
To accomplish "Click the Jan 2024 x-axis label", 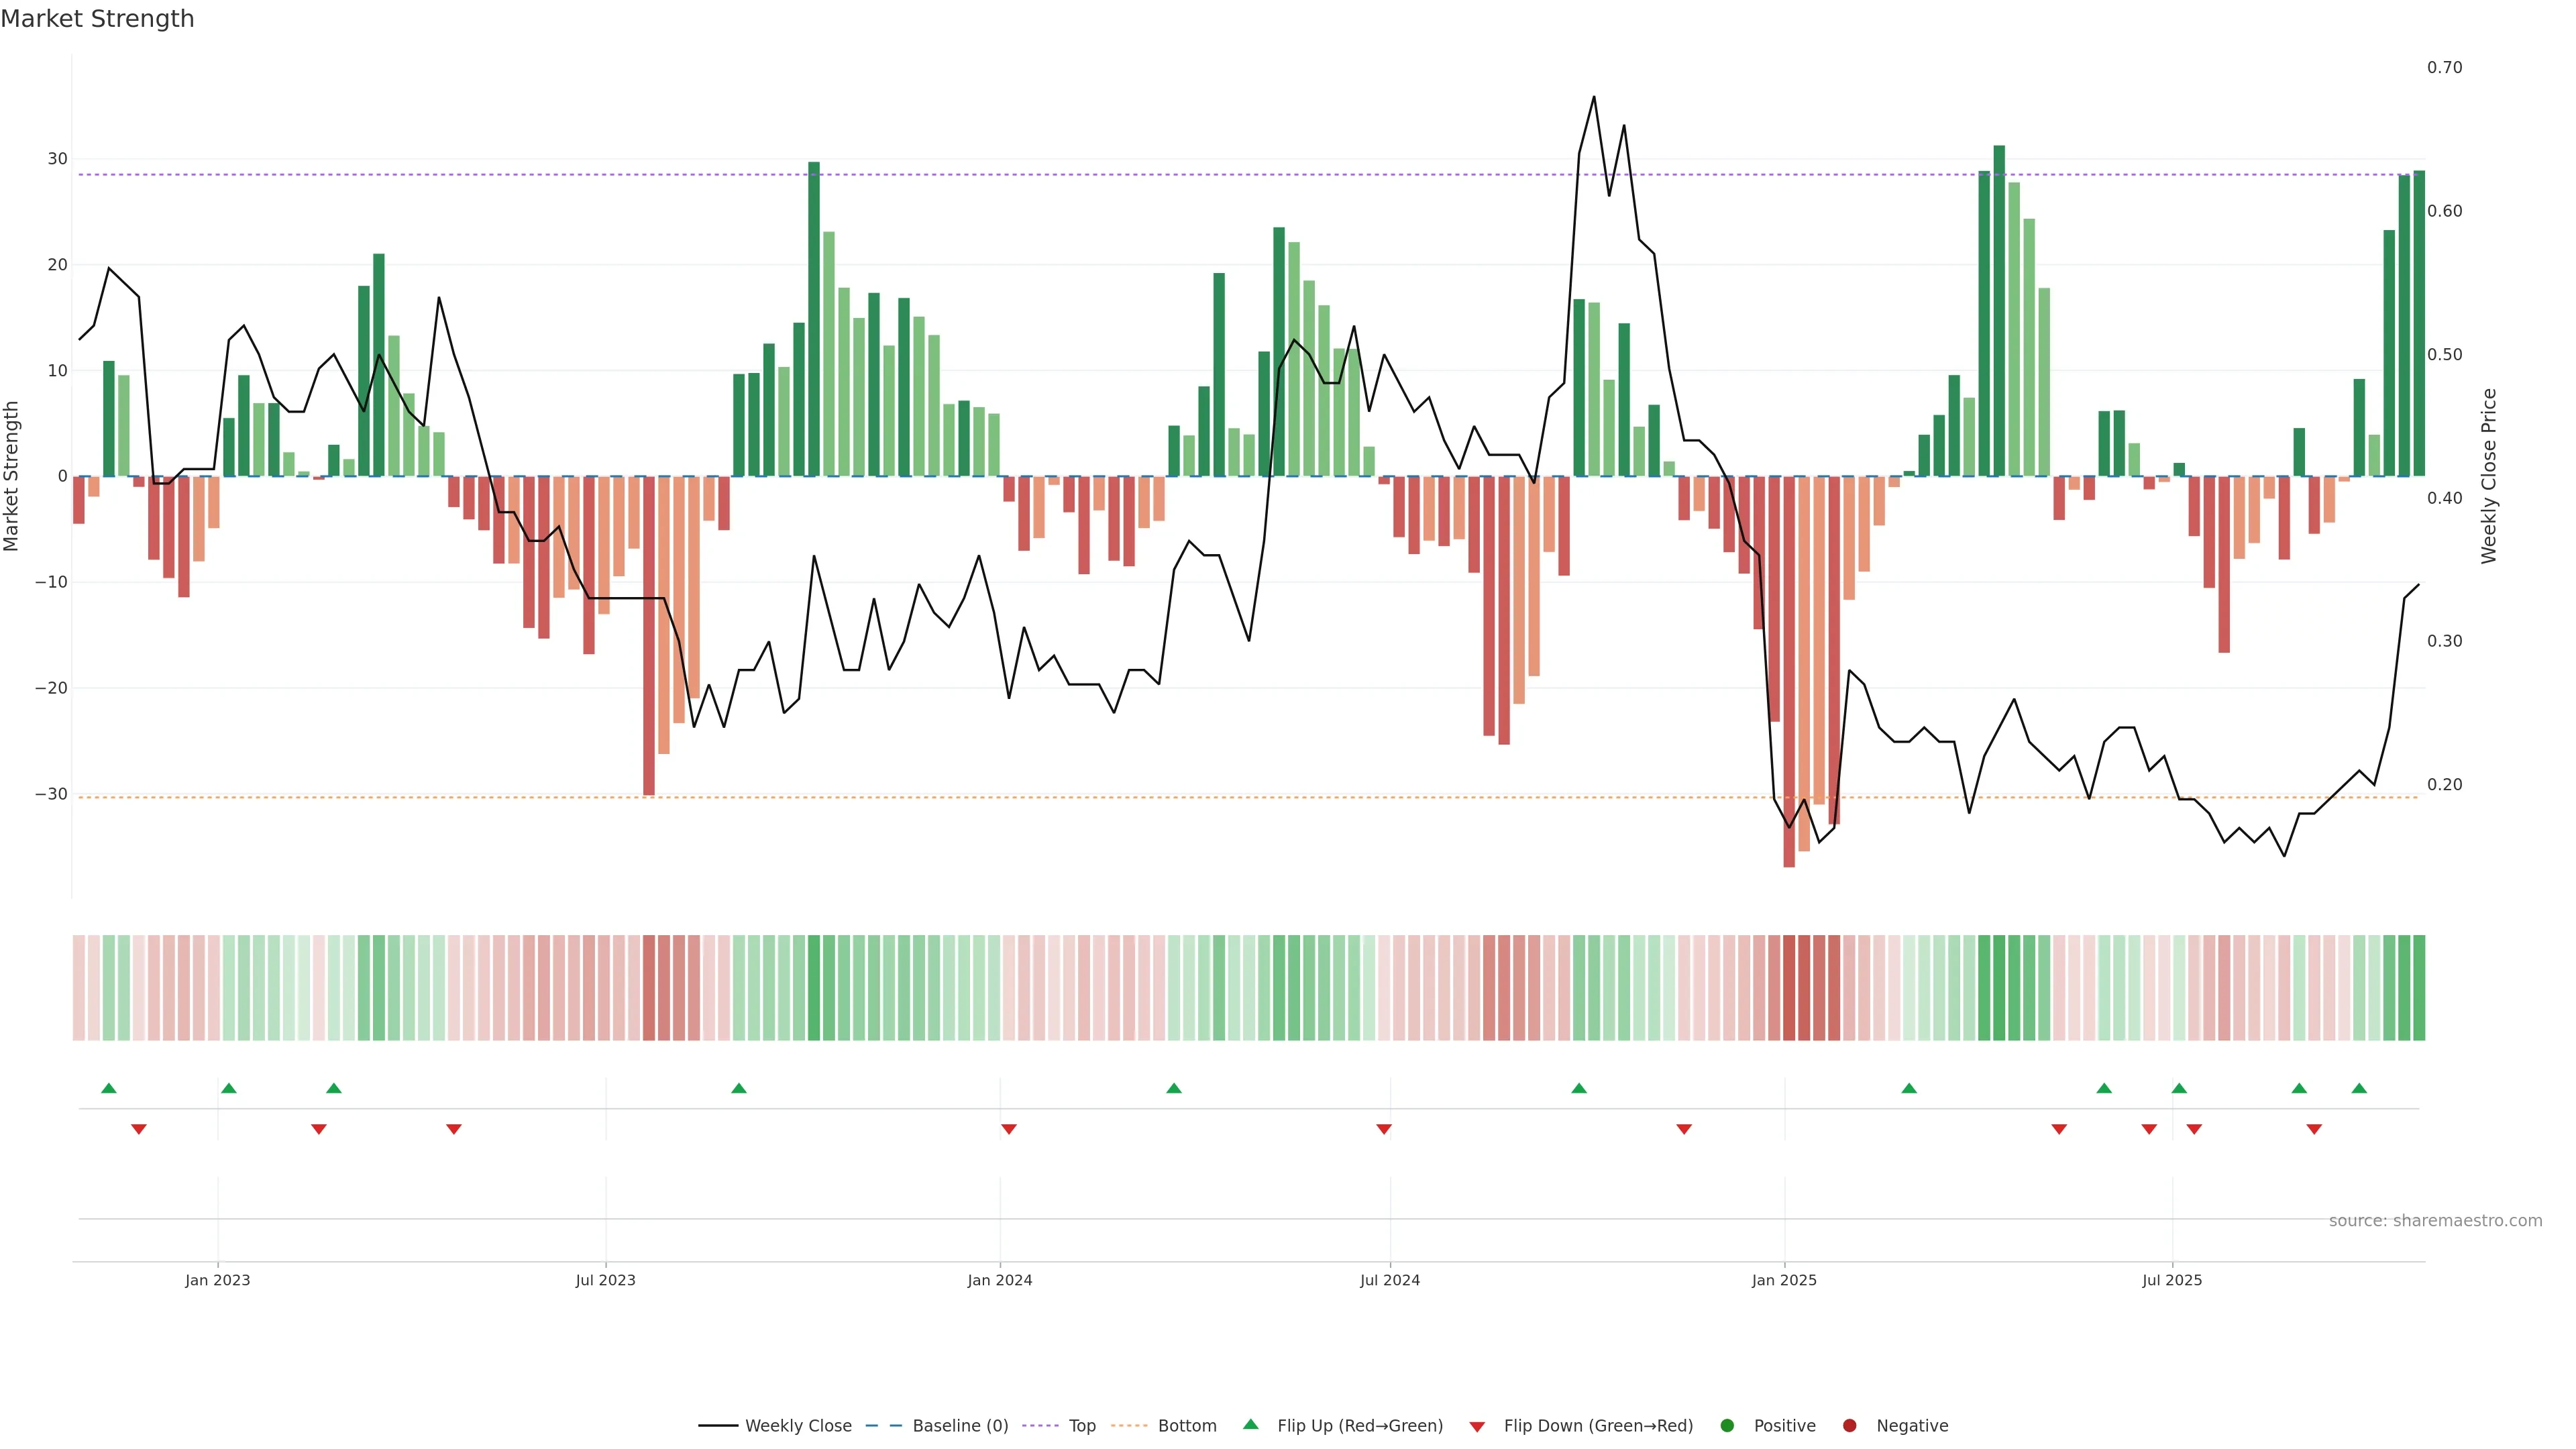I will (999, 1280).
